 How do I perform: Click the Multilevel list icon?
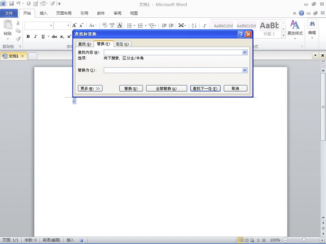click(151, 25)
